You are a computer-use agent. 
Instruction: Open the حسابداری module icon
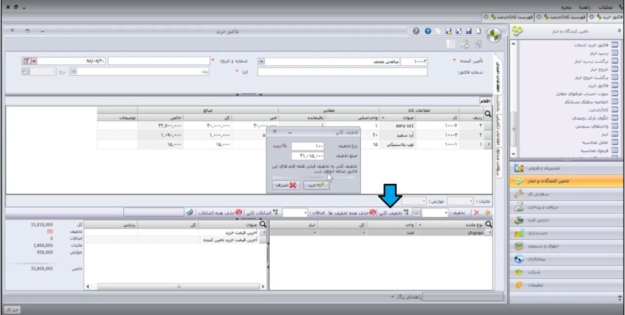tap(519, 233)
